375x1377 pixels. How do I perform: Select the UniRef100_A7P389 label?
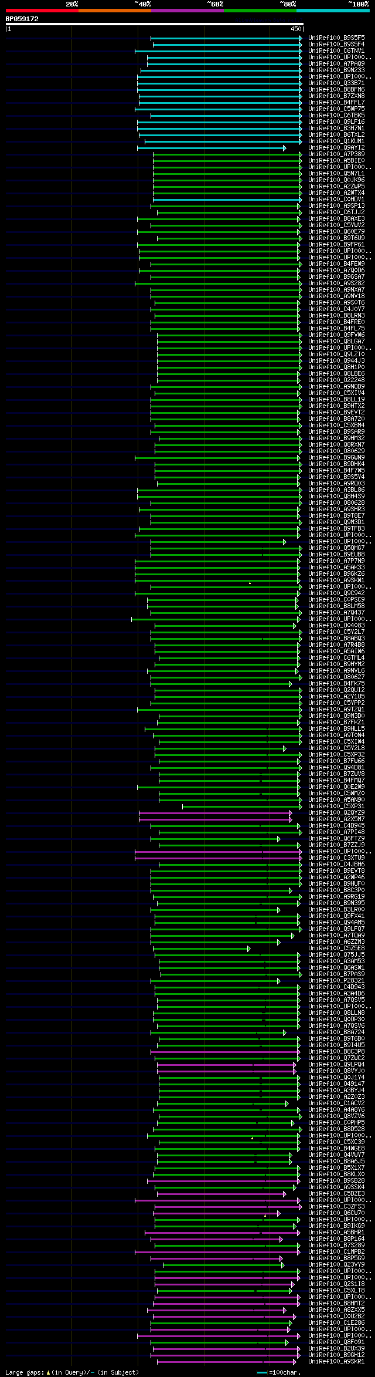coord(336,154)
